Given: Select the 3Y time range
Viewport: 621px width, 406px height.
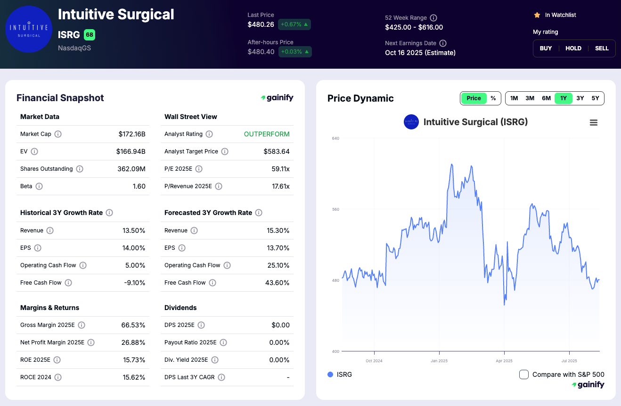Looking at the screenshot, I should 580,98.
